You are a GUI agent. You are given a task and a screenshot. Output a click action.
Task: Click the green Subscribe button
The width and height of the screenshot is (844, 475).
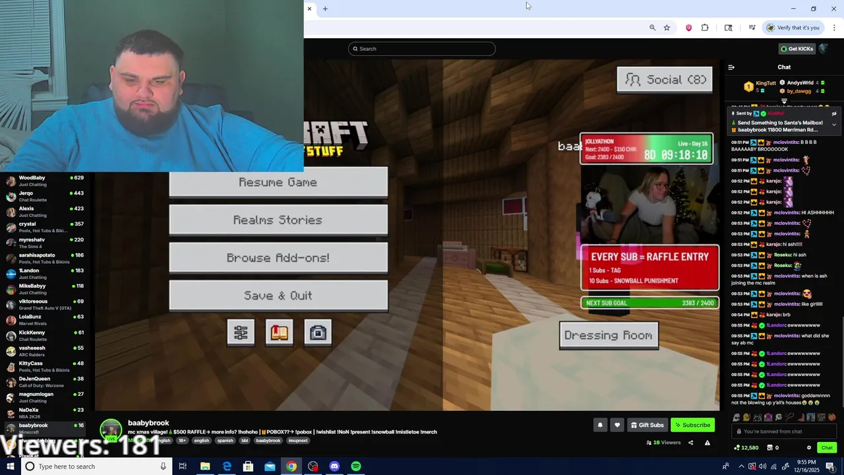[x=692, y=425]
